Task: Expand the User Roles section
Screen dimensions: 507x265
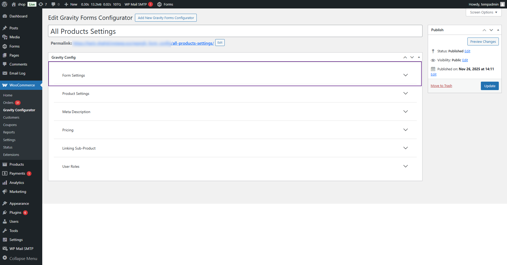Action: [x=235, y=166]
